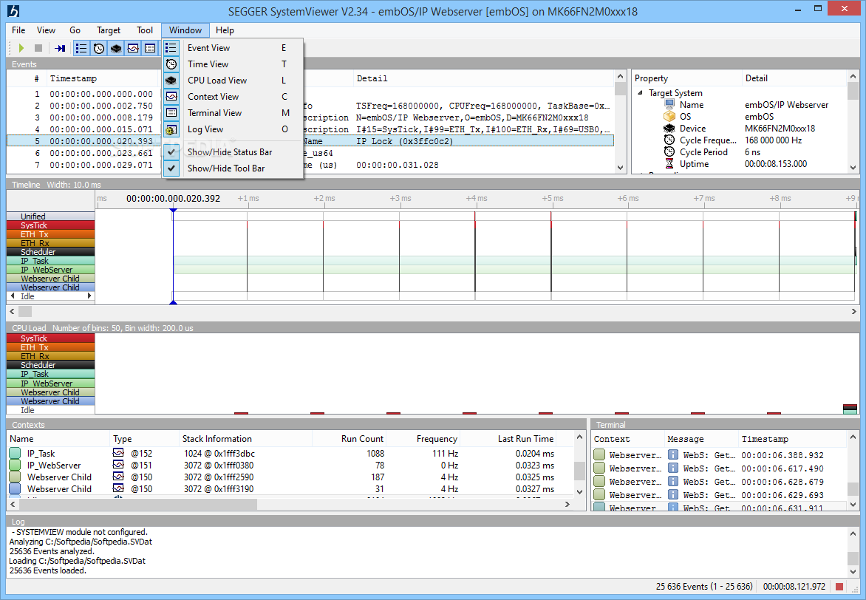
Task: Click IP_Task green context icon
Action: coord(15,454)
